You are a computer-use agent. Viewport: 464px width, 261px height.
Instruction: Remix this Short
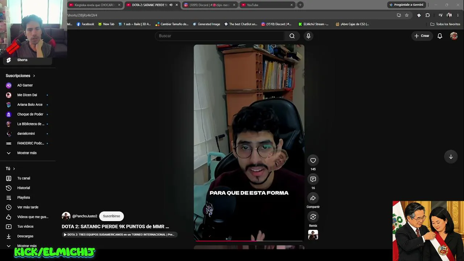pyautogui.click(x=313, y=217)
